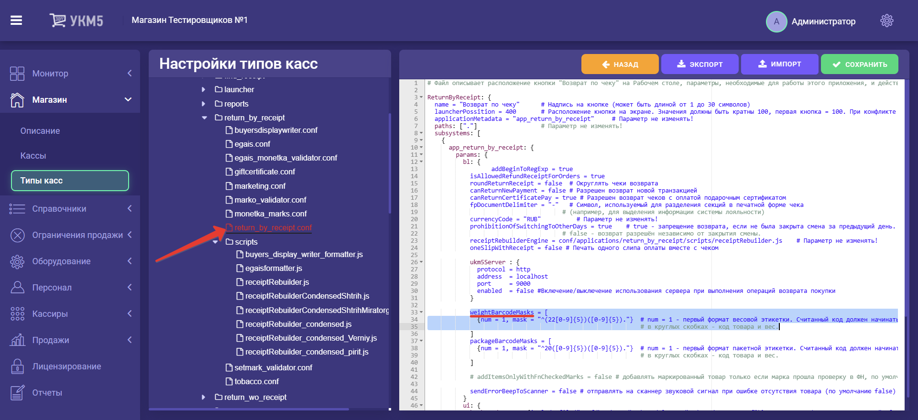This screenshot has height=420, width=918.
Task: Expand the Монитор menu chevron
Action: click(130, 73)
